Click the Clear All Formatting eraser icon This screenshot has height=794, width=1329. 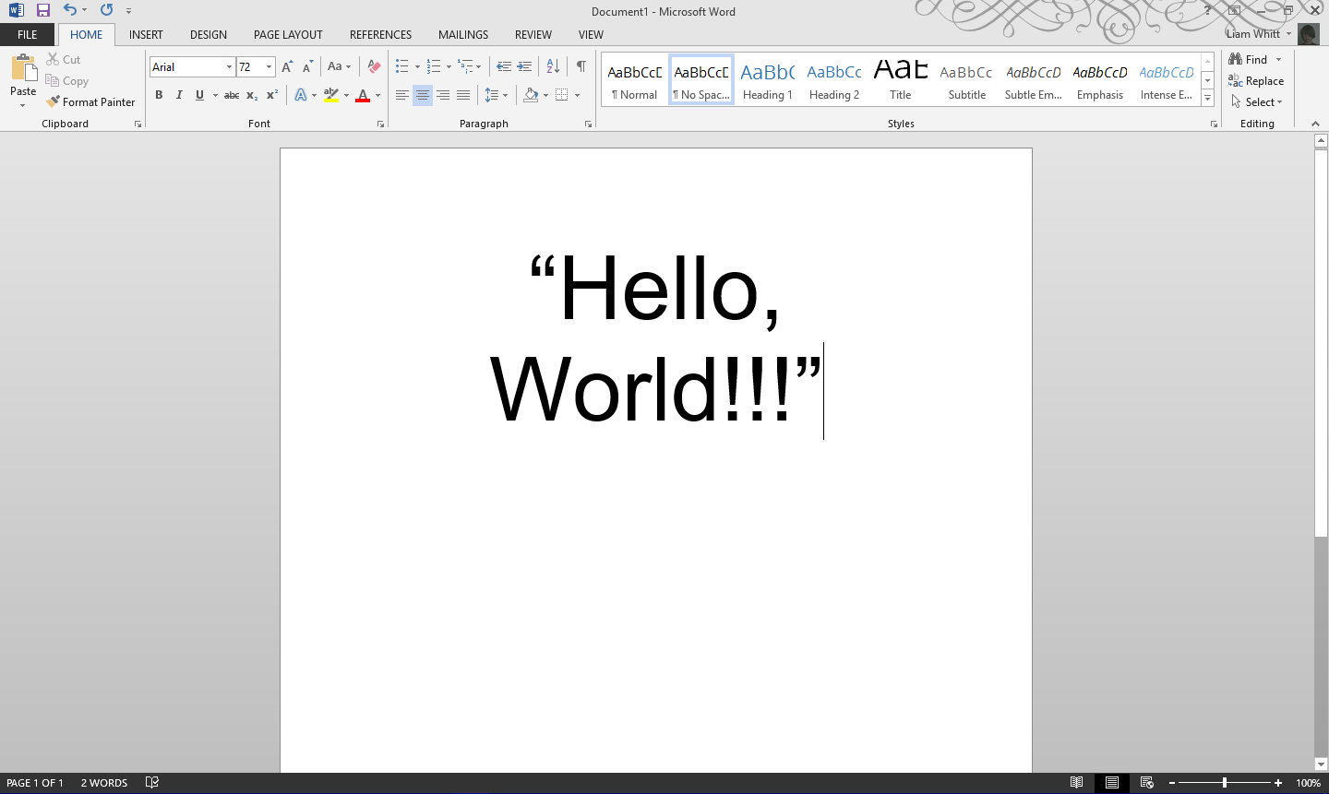point(374,66)
